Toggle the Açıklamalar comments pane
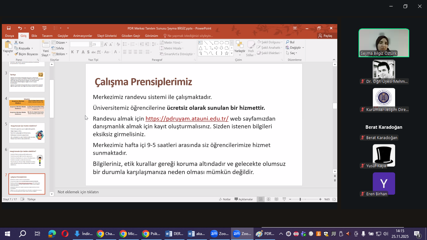Image resolution: width=427 pixels, height=240 pixels. tap(244, 199)
